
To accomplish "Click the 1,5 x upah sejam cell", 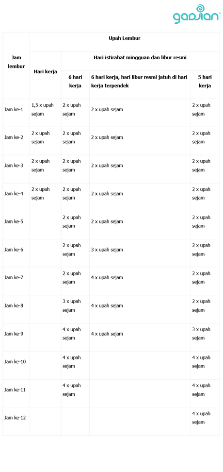I will [42, 110].
